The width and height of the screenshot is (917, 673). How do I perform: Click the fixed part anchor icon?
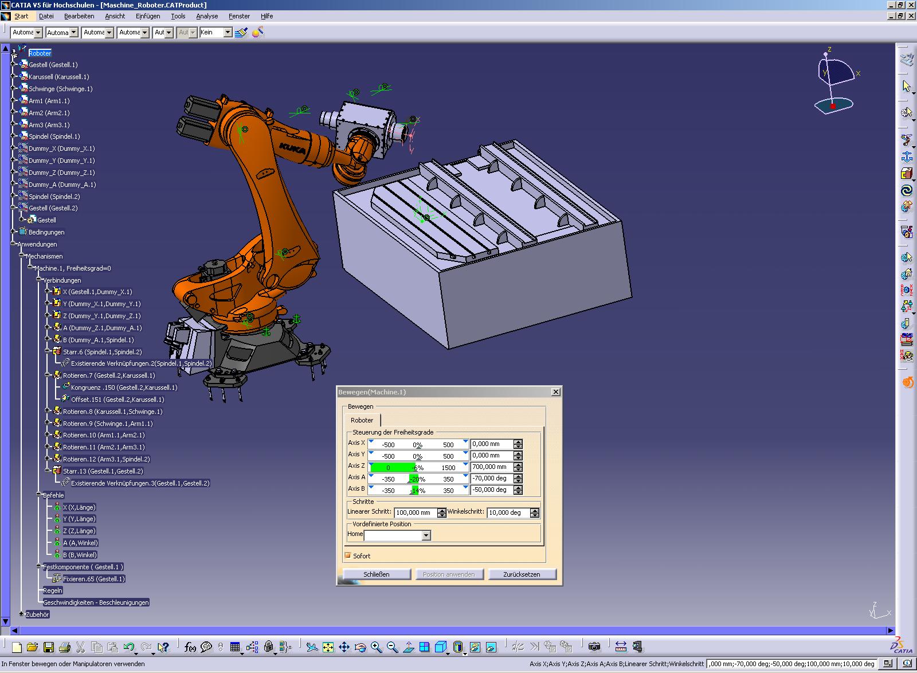[906, 156]
